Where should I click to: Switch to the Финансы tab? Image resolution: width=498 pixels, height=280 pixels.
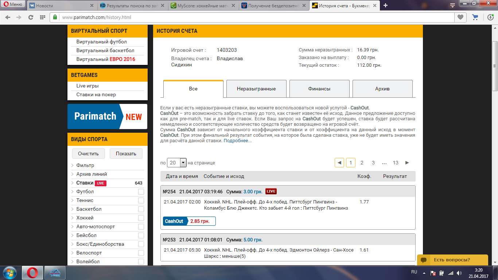click(x=319, y=89)
